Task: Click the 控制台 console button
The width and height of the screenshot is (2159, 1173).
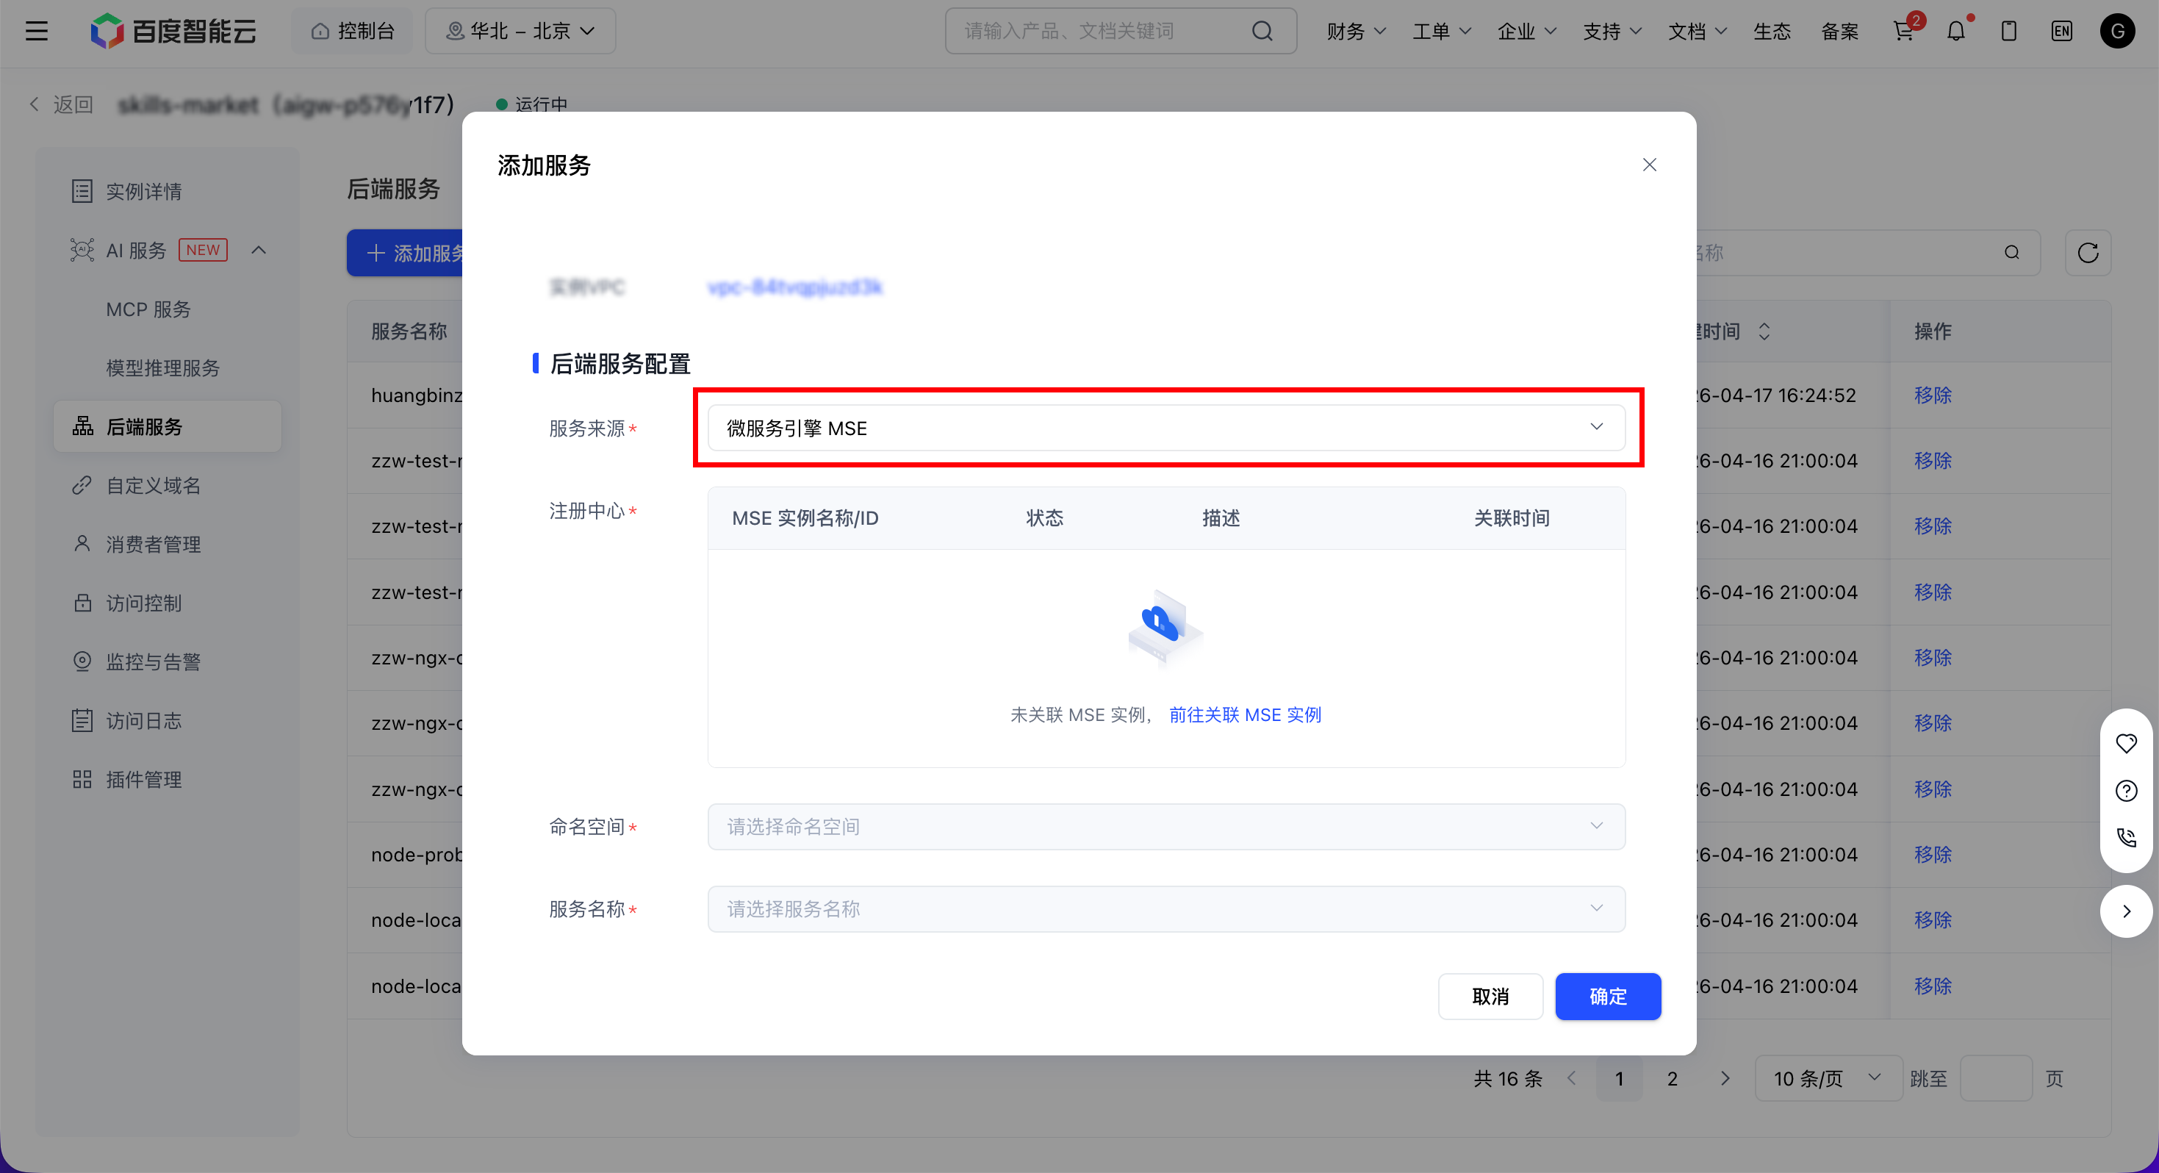Action: tap(353, 31)
